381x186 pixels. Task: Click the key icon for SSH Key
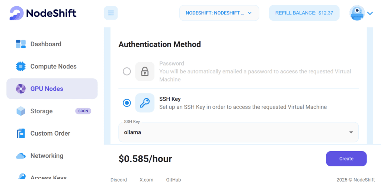pos(145,103)
